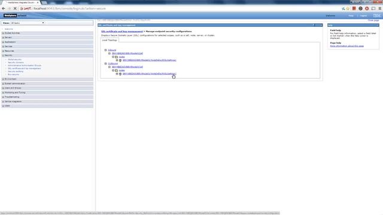Screen dimensions: 383x215
Task: Open Security domains under Security
Action: (x=16, y=62)
